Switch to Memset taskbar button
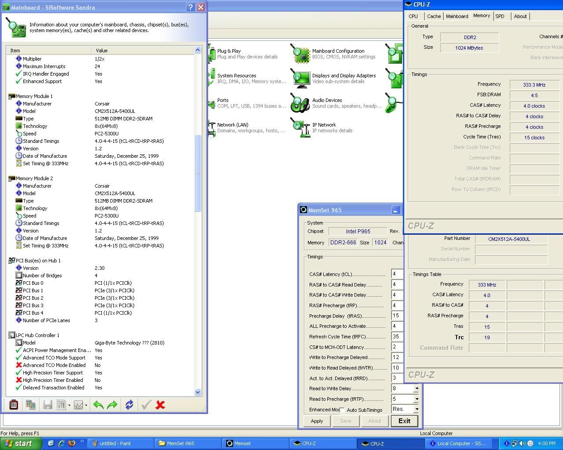The width and height of the screenshot is (563, 450). [255, 443]
